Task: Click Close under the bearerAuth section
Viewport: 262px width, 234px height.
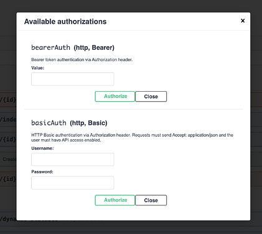Action: pos(151,96)
